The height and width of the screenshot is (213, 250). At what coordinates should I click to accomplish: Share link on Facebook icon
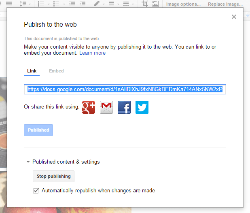click(124, 107)
